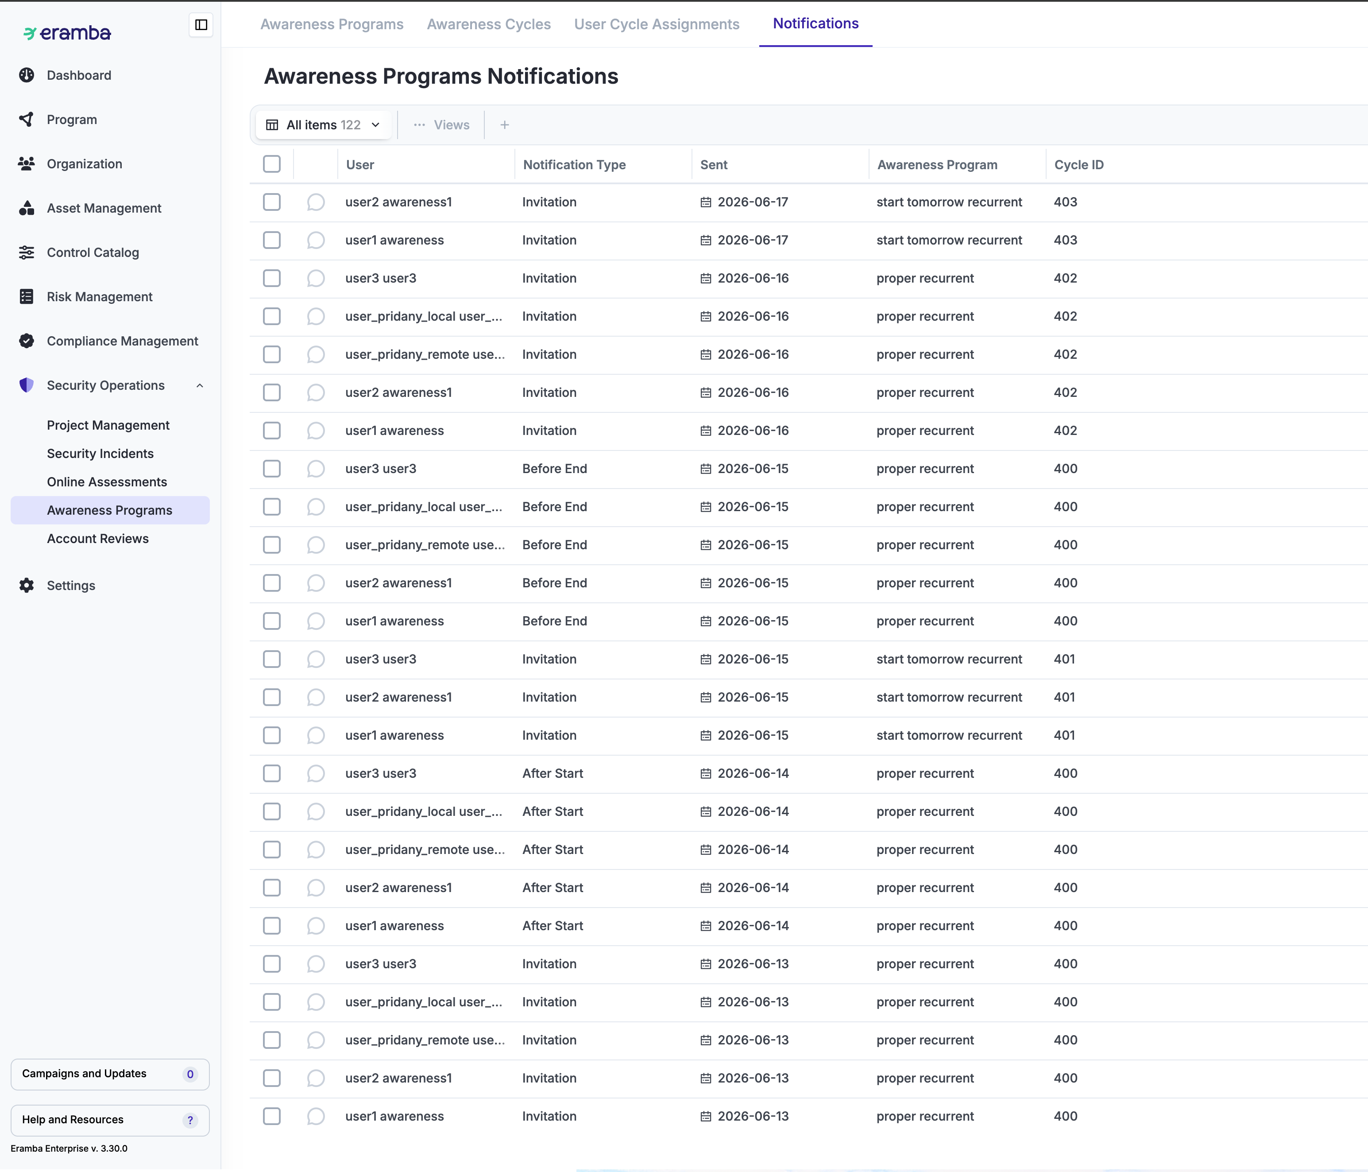Open comments for first user2 awareness1 row

coord(316,202)
